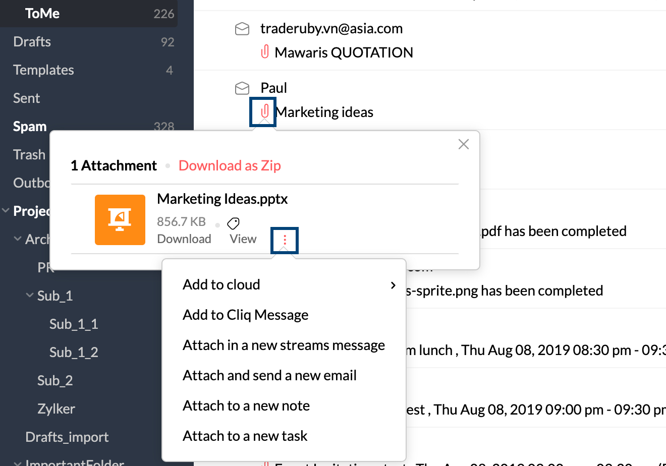666x466 pixels.
Task: Click the Mawaris QUOTATION paperclip icon
Action: coord(264,52)
